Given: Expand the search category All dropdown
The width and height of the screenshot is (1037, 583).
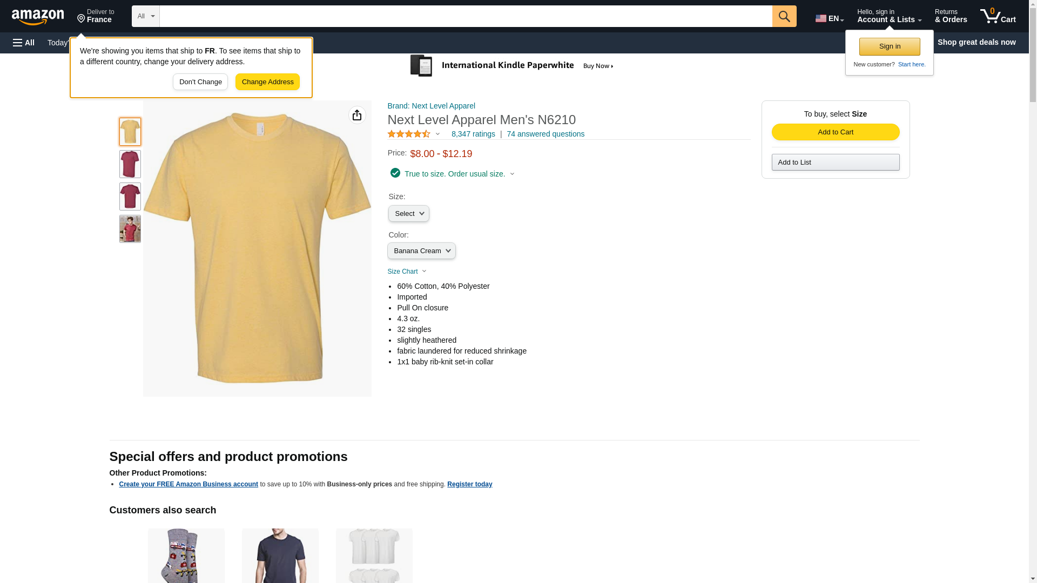Looking at the screenshot, I should (145, 16).
